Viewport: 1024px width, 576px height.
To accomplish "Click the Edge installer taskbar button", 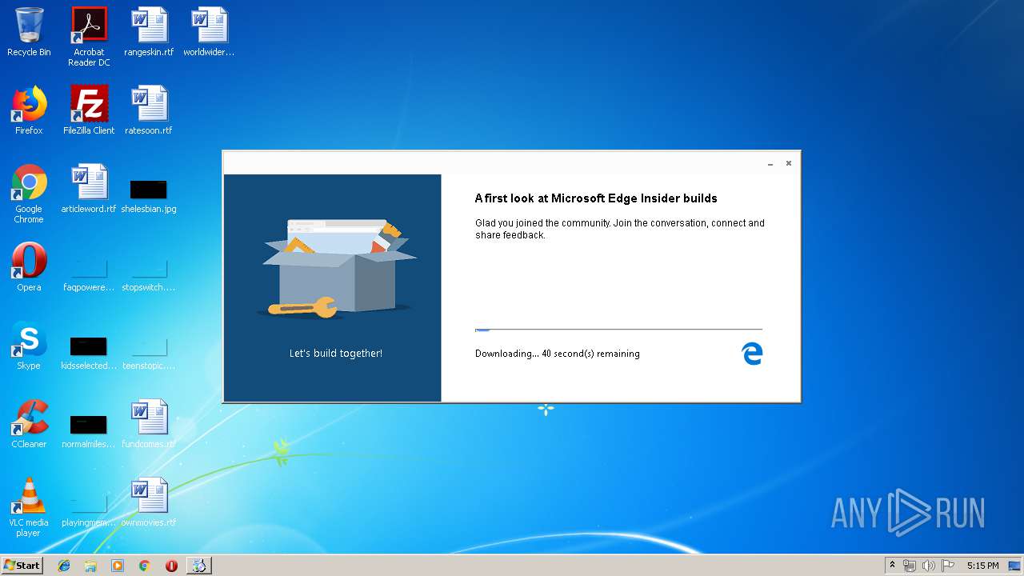I will 199,566.
